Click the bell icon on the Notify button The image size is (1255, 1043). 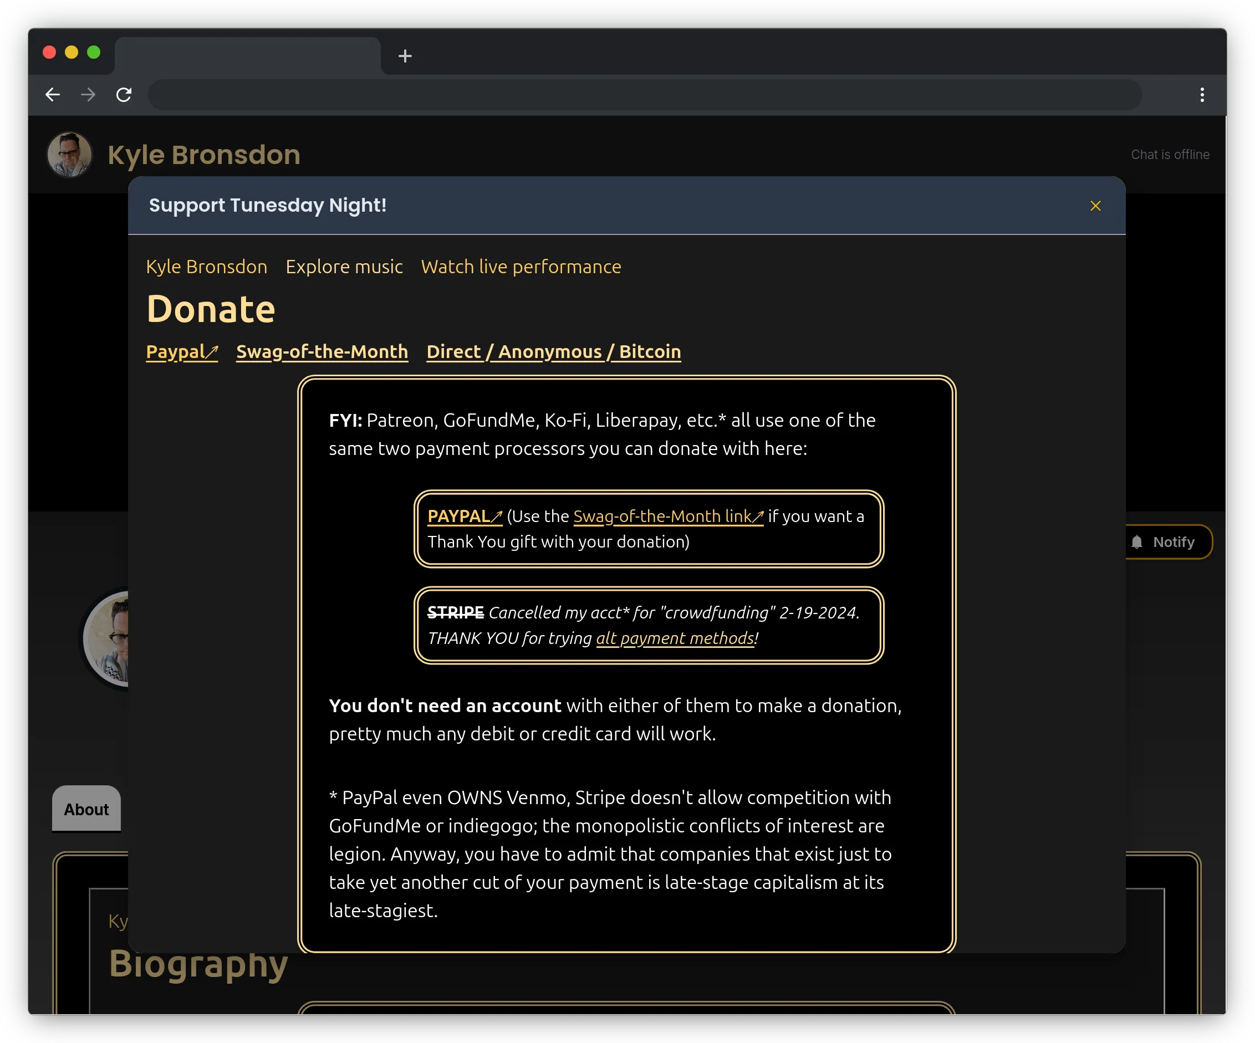tap(1138, 542)
